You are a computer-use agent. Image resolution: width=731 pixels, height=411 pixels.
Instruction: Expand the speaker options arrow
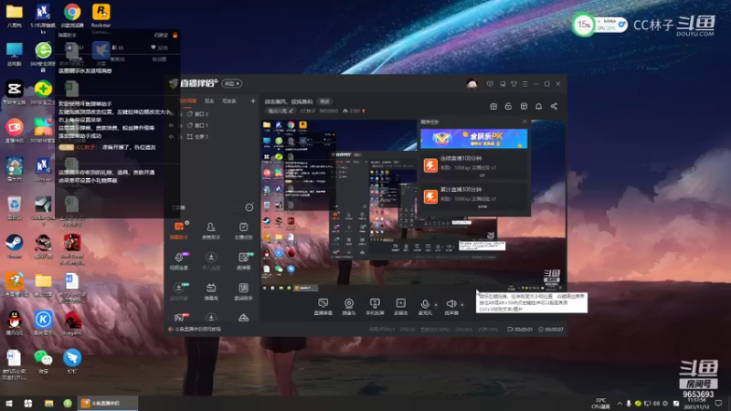[462, 305]
